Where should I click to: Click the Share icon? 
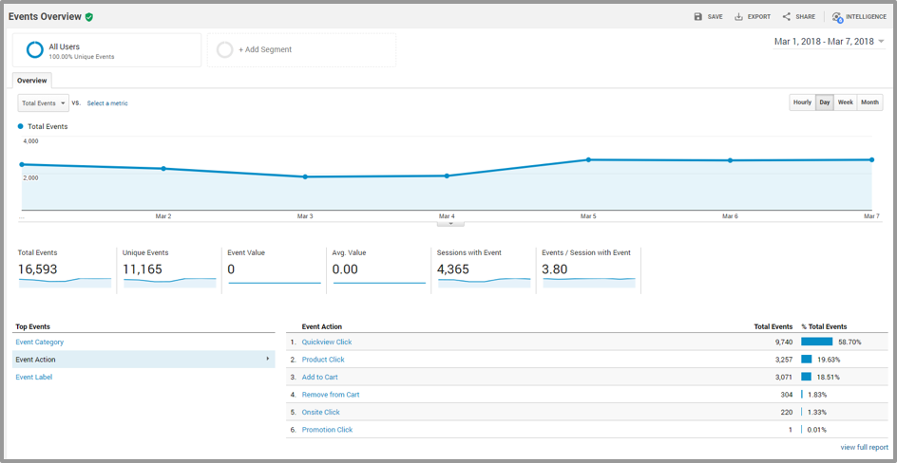point(787,16)
